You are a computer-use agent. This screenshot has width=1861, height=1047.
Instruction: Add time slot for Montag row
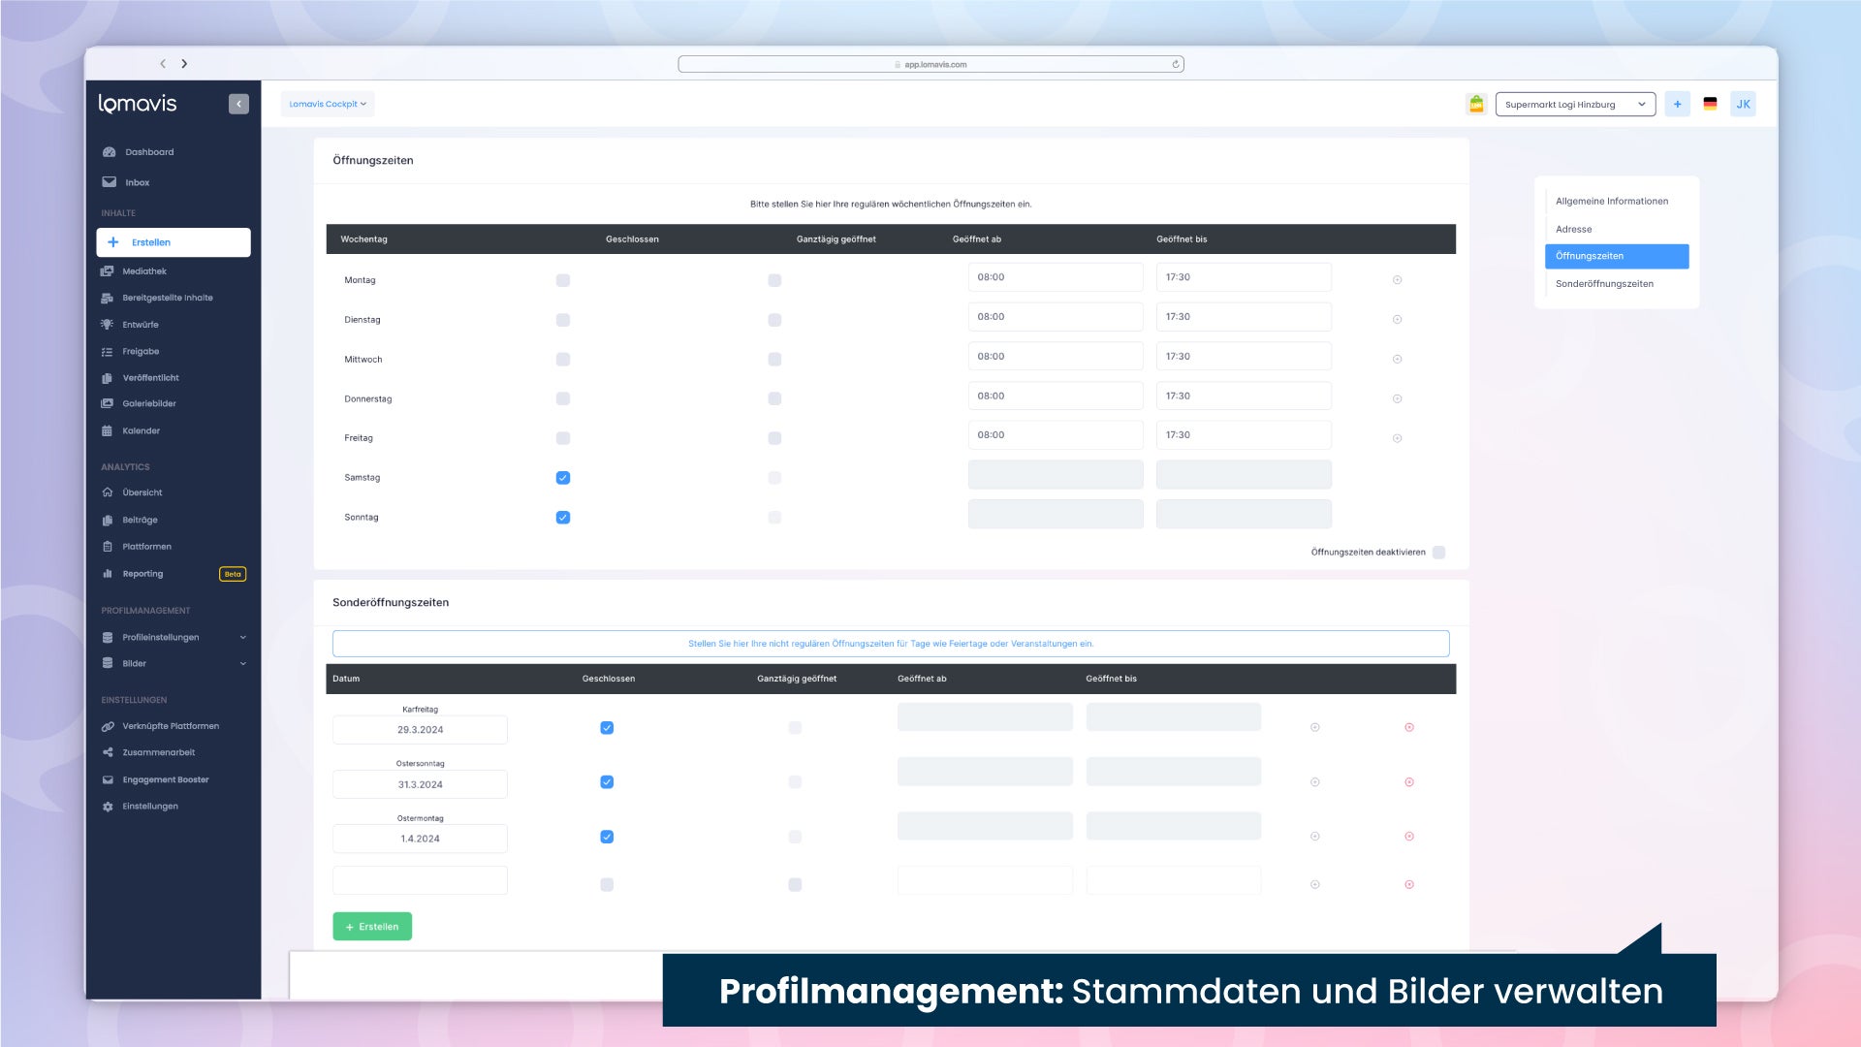point(1397,280)
